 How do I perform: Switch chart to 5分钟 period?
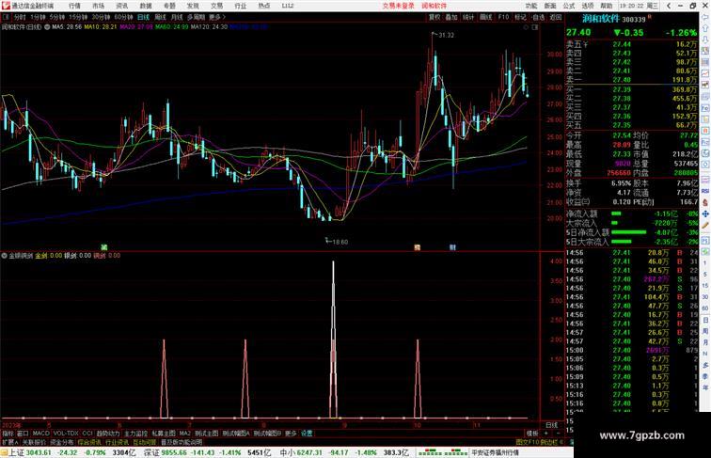(x=57, y=17)
